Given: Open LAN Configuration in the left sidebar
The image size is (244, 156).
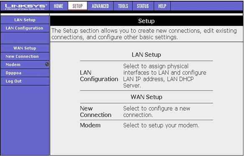Looking at the screenshot, I should [x=25, y=28].
